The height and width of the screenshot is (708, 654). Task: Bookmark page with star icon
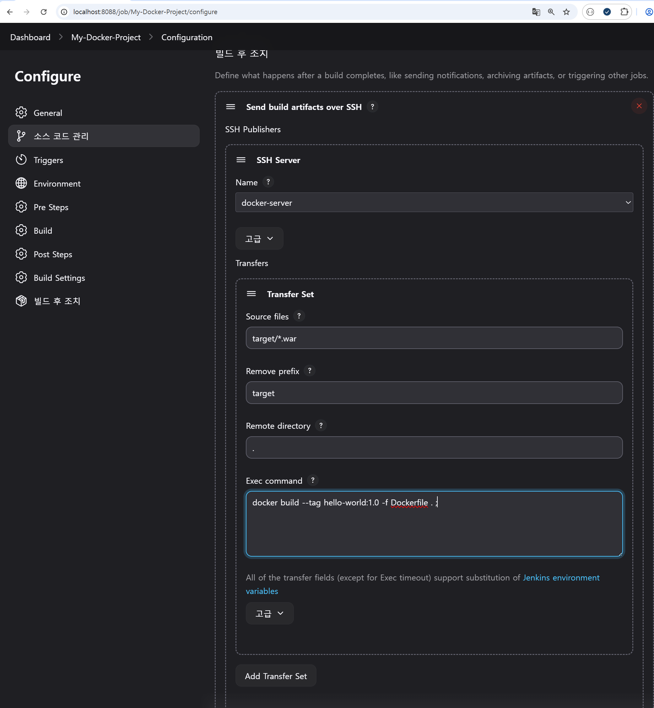(x=566, y=12)
